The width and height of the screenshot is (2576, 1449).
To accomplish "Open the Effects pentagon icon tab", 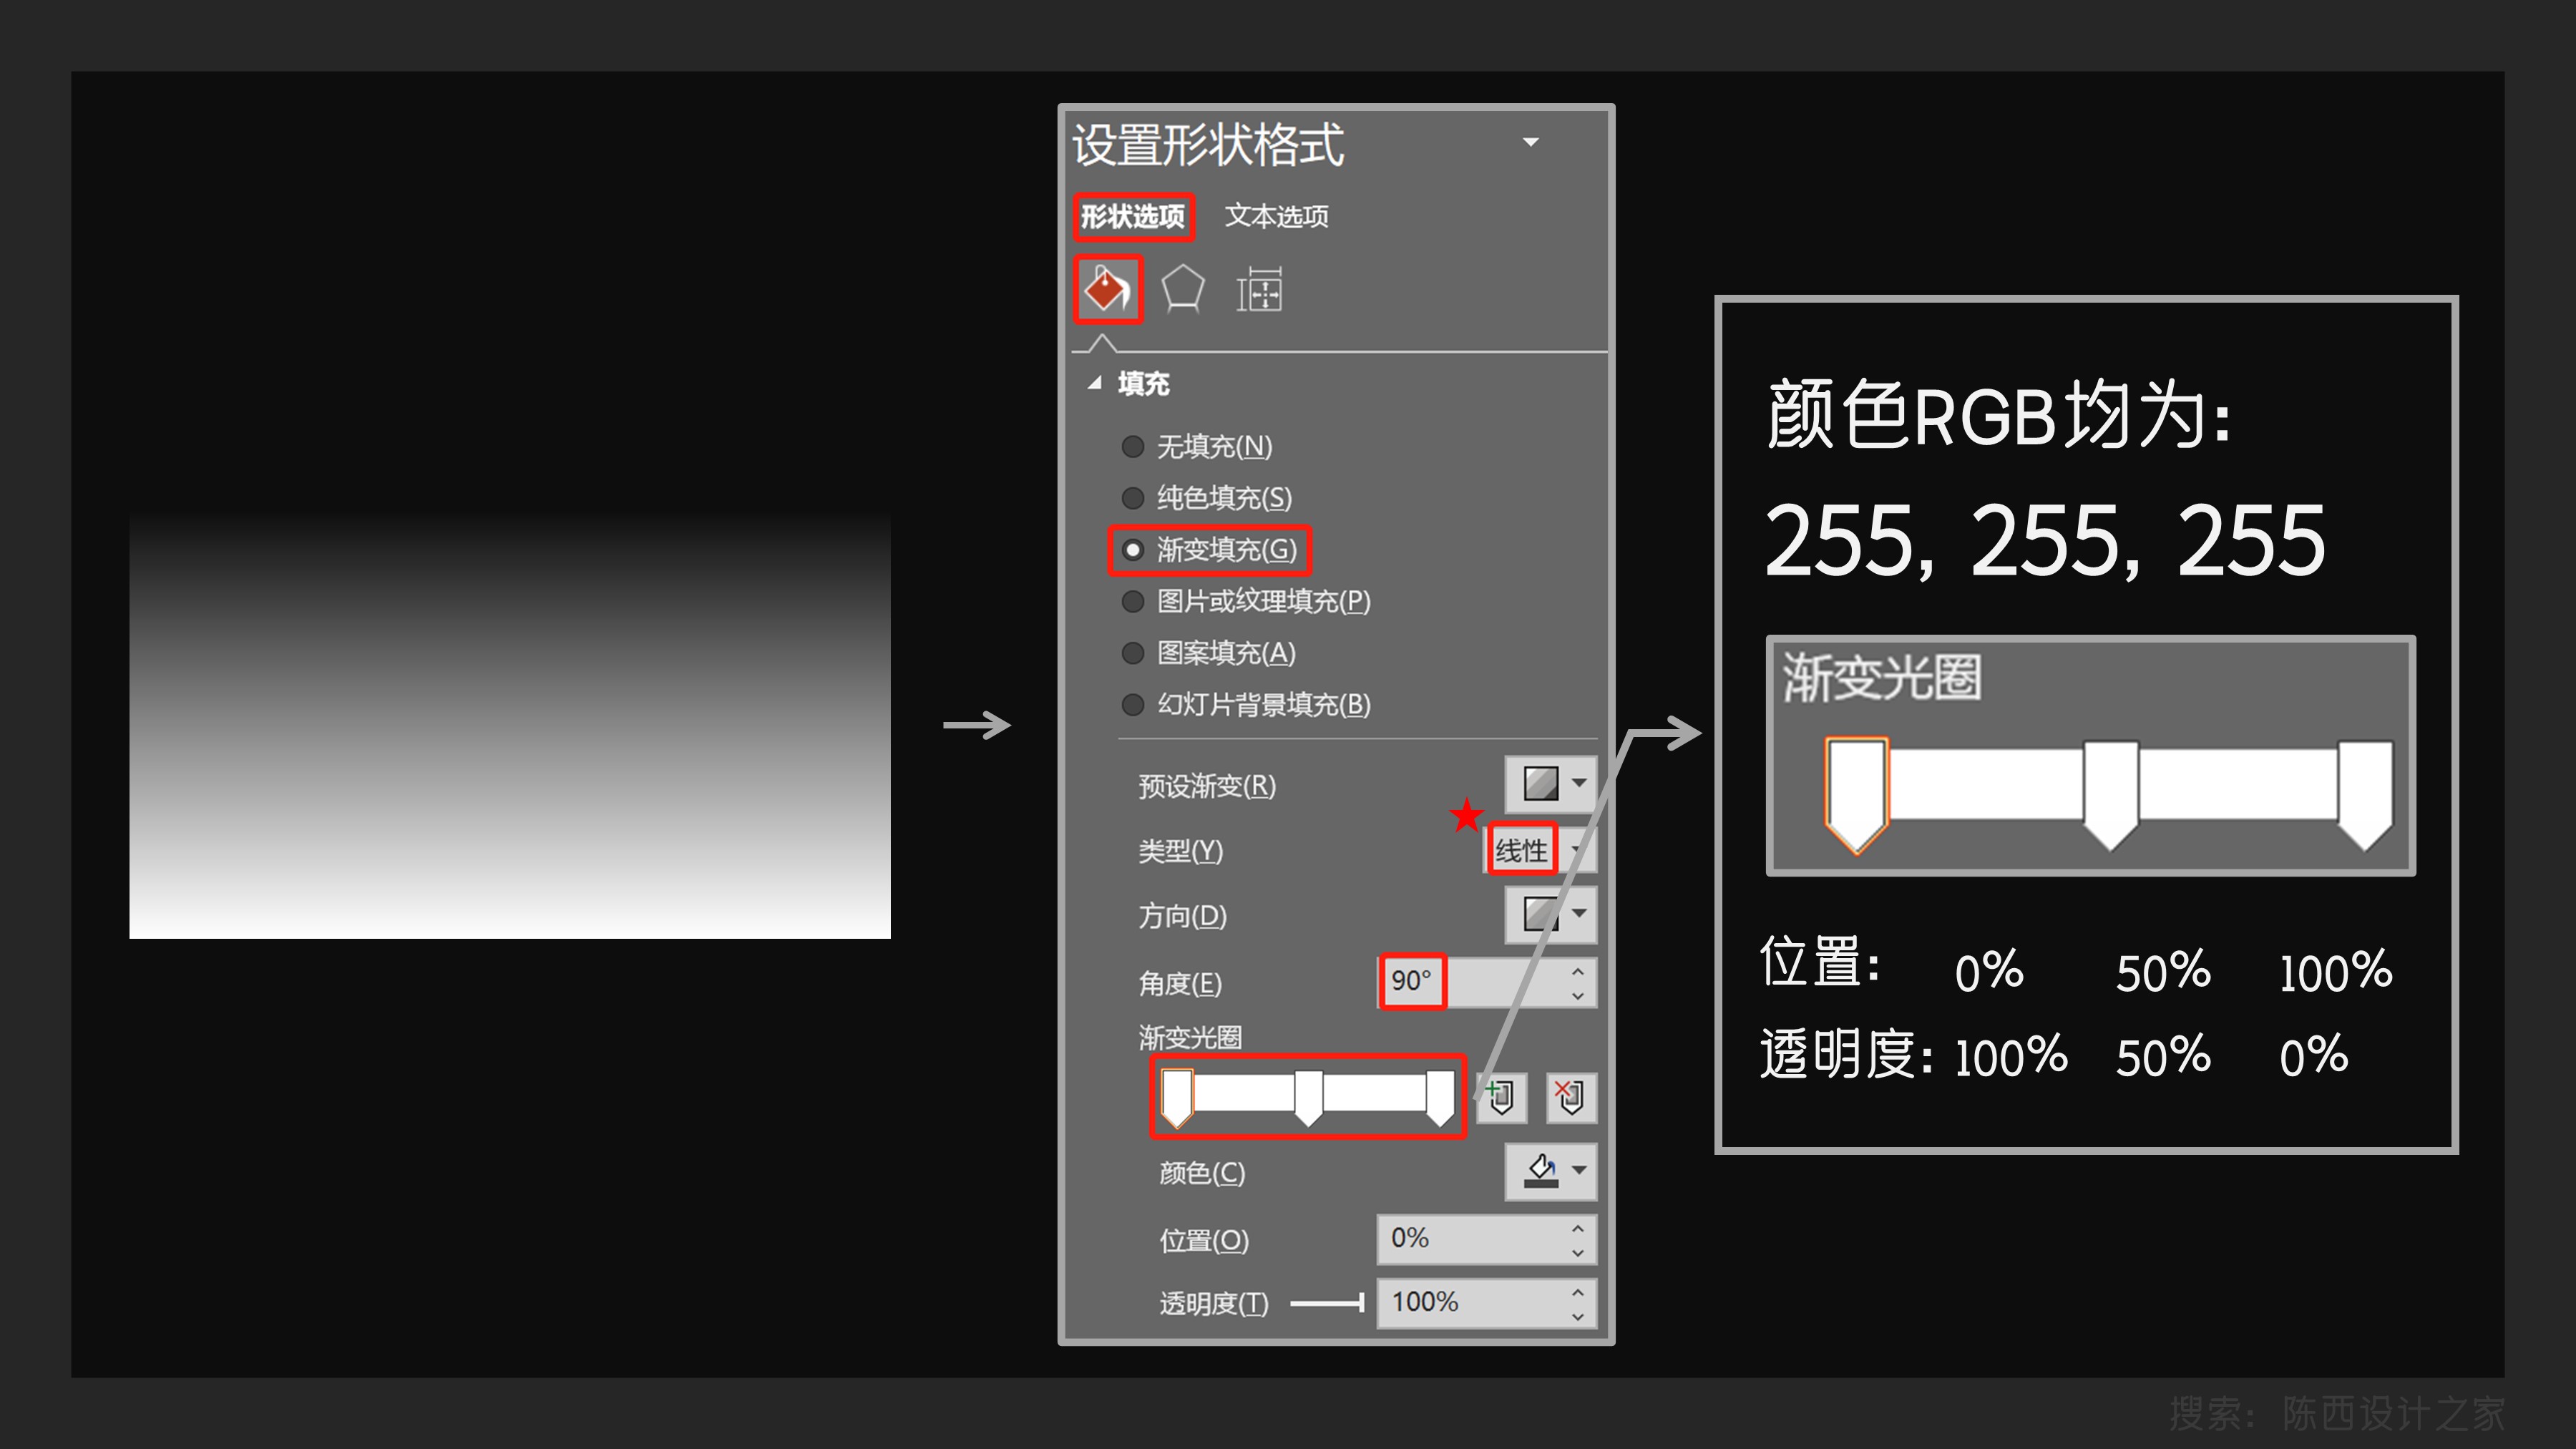I will 1182,290.
